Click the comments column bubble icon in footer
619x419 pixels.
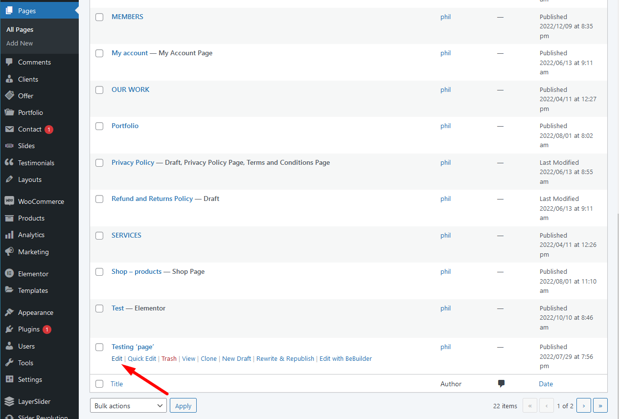501,384
